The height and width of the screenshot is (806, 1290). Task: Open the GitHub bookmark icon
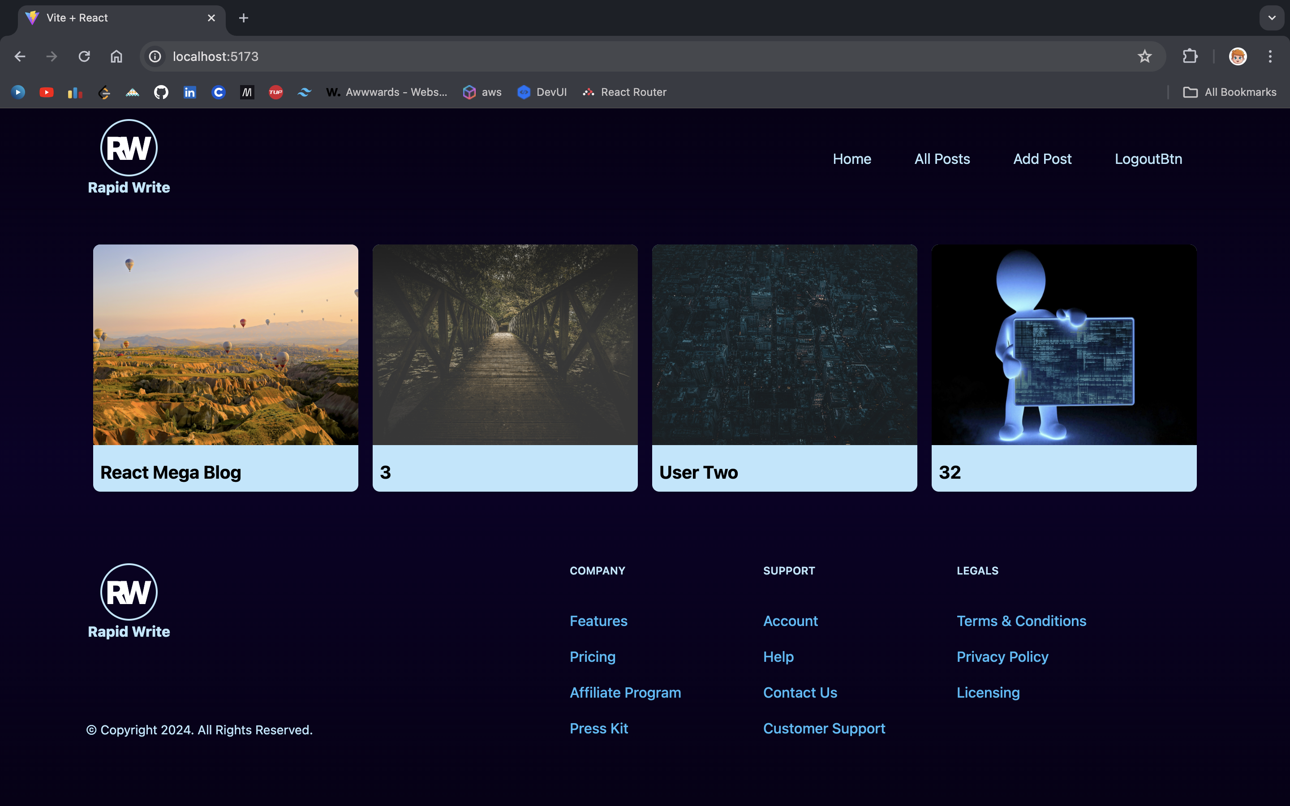161,92
